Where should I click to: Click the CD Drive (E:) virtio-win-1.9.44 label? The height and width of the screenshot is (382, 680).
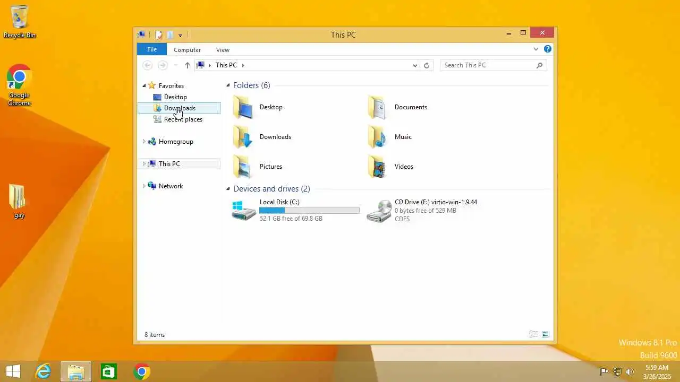[x=436, y=202]
